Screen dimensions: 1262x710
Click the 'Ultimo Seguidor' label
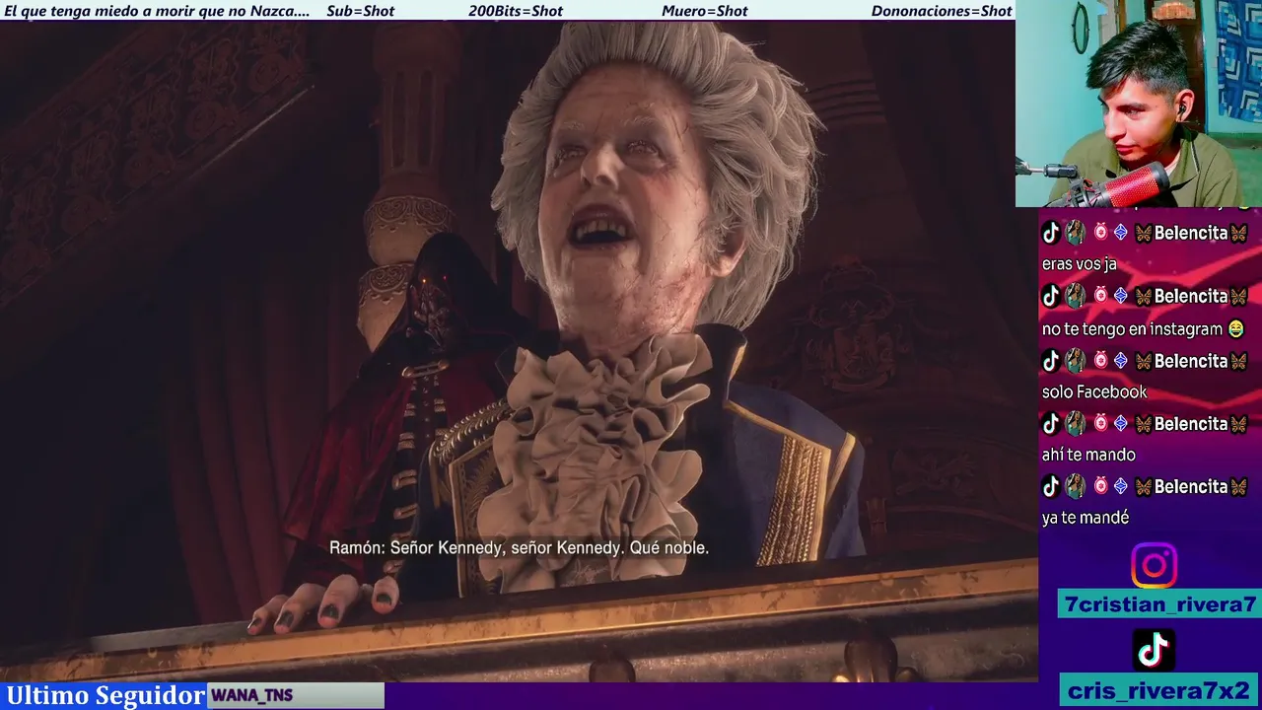105,695
